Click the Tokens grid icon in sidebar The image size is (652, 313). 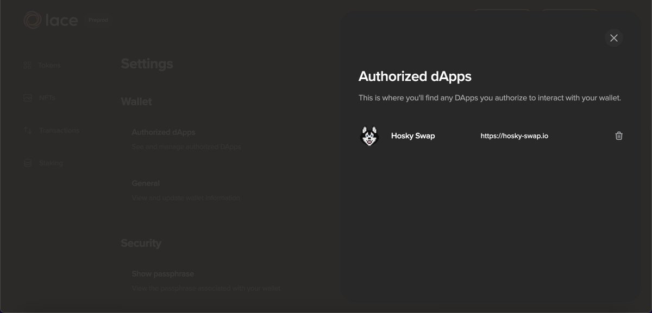tap(27, 65)
